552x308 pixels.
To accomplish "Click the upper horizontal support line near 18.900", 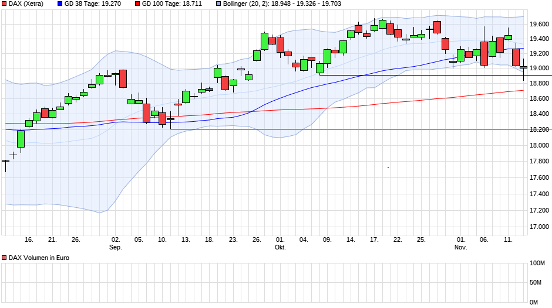I will coord(436,75).
